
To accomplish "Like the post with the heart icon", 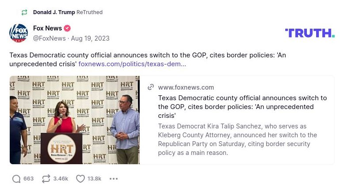I will click(80, 179).
